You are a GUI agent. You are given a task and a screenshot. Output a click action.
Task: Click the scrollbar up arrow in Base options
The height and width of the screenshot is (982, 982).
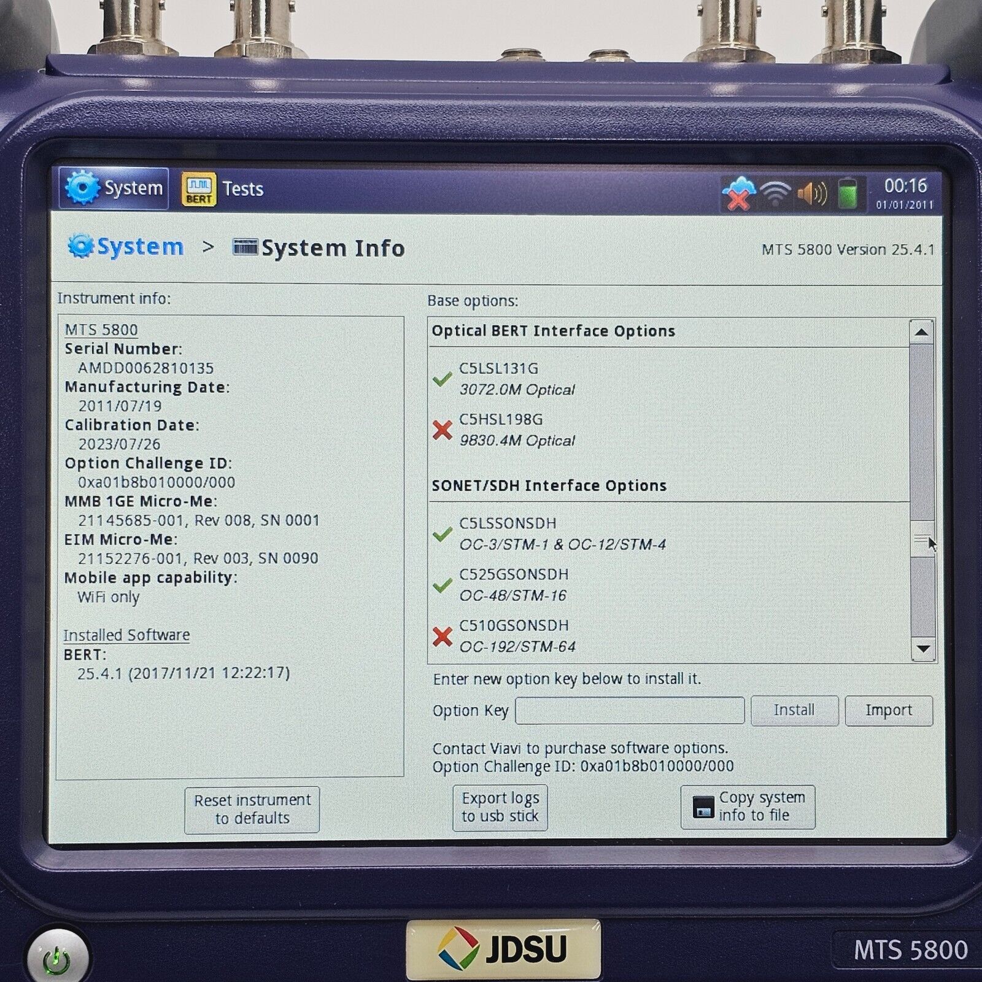921,334
